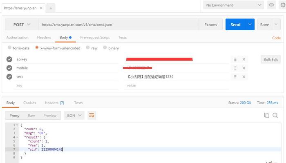Viewport: 286px width, 163px height.
Task: Open a new request tab with plus
Action: coord(51,8)
